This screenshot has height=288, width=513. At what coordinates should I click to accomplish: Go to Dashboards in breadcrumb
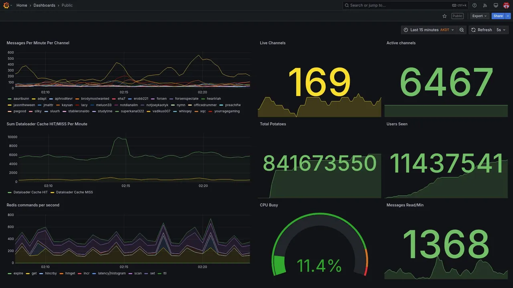coord(44,5)
